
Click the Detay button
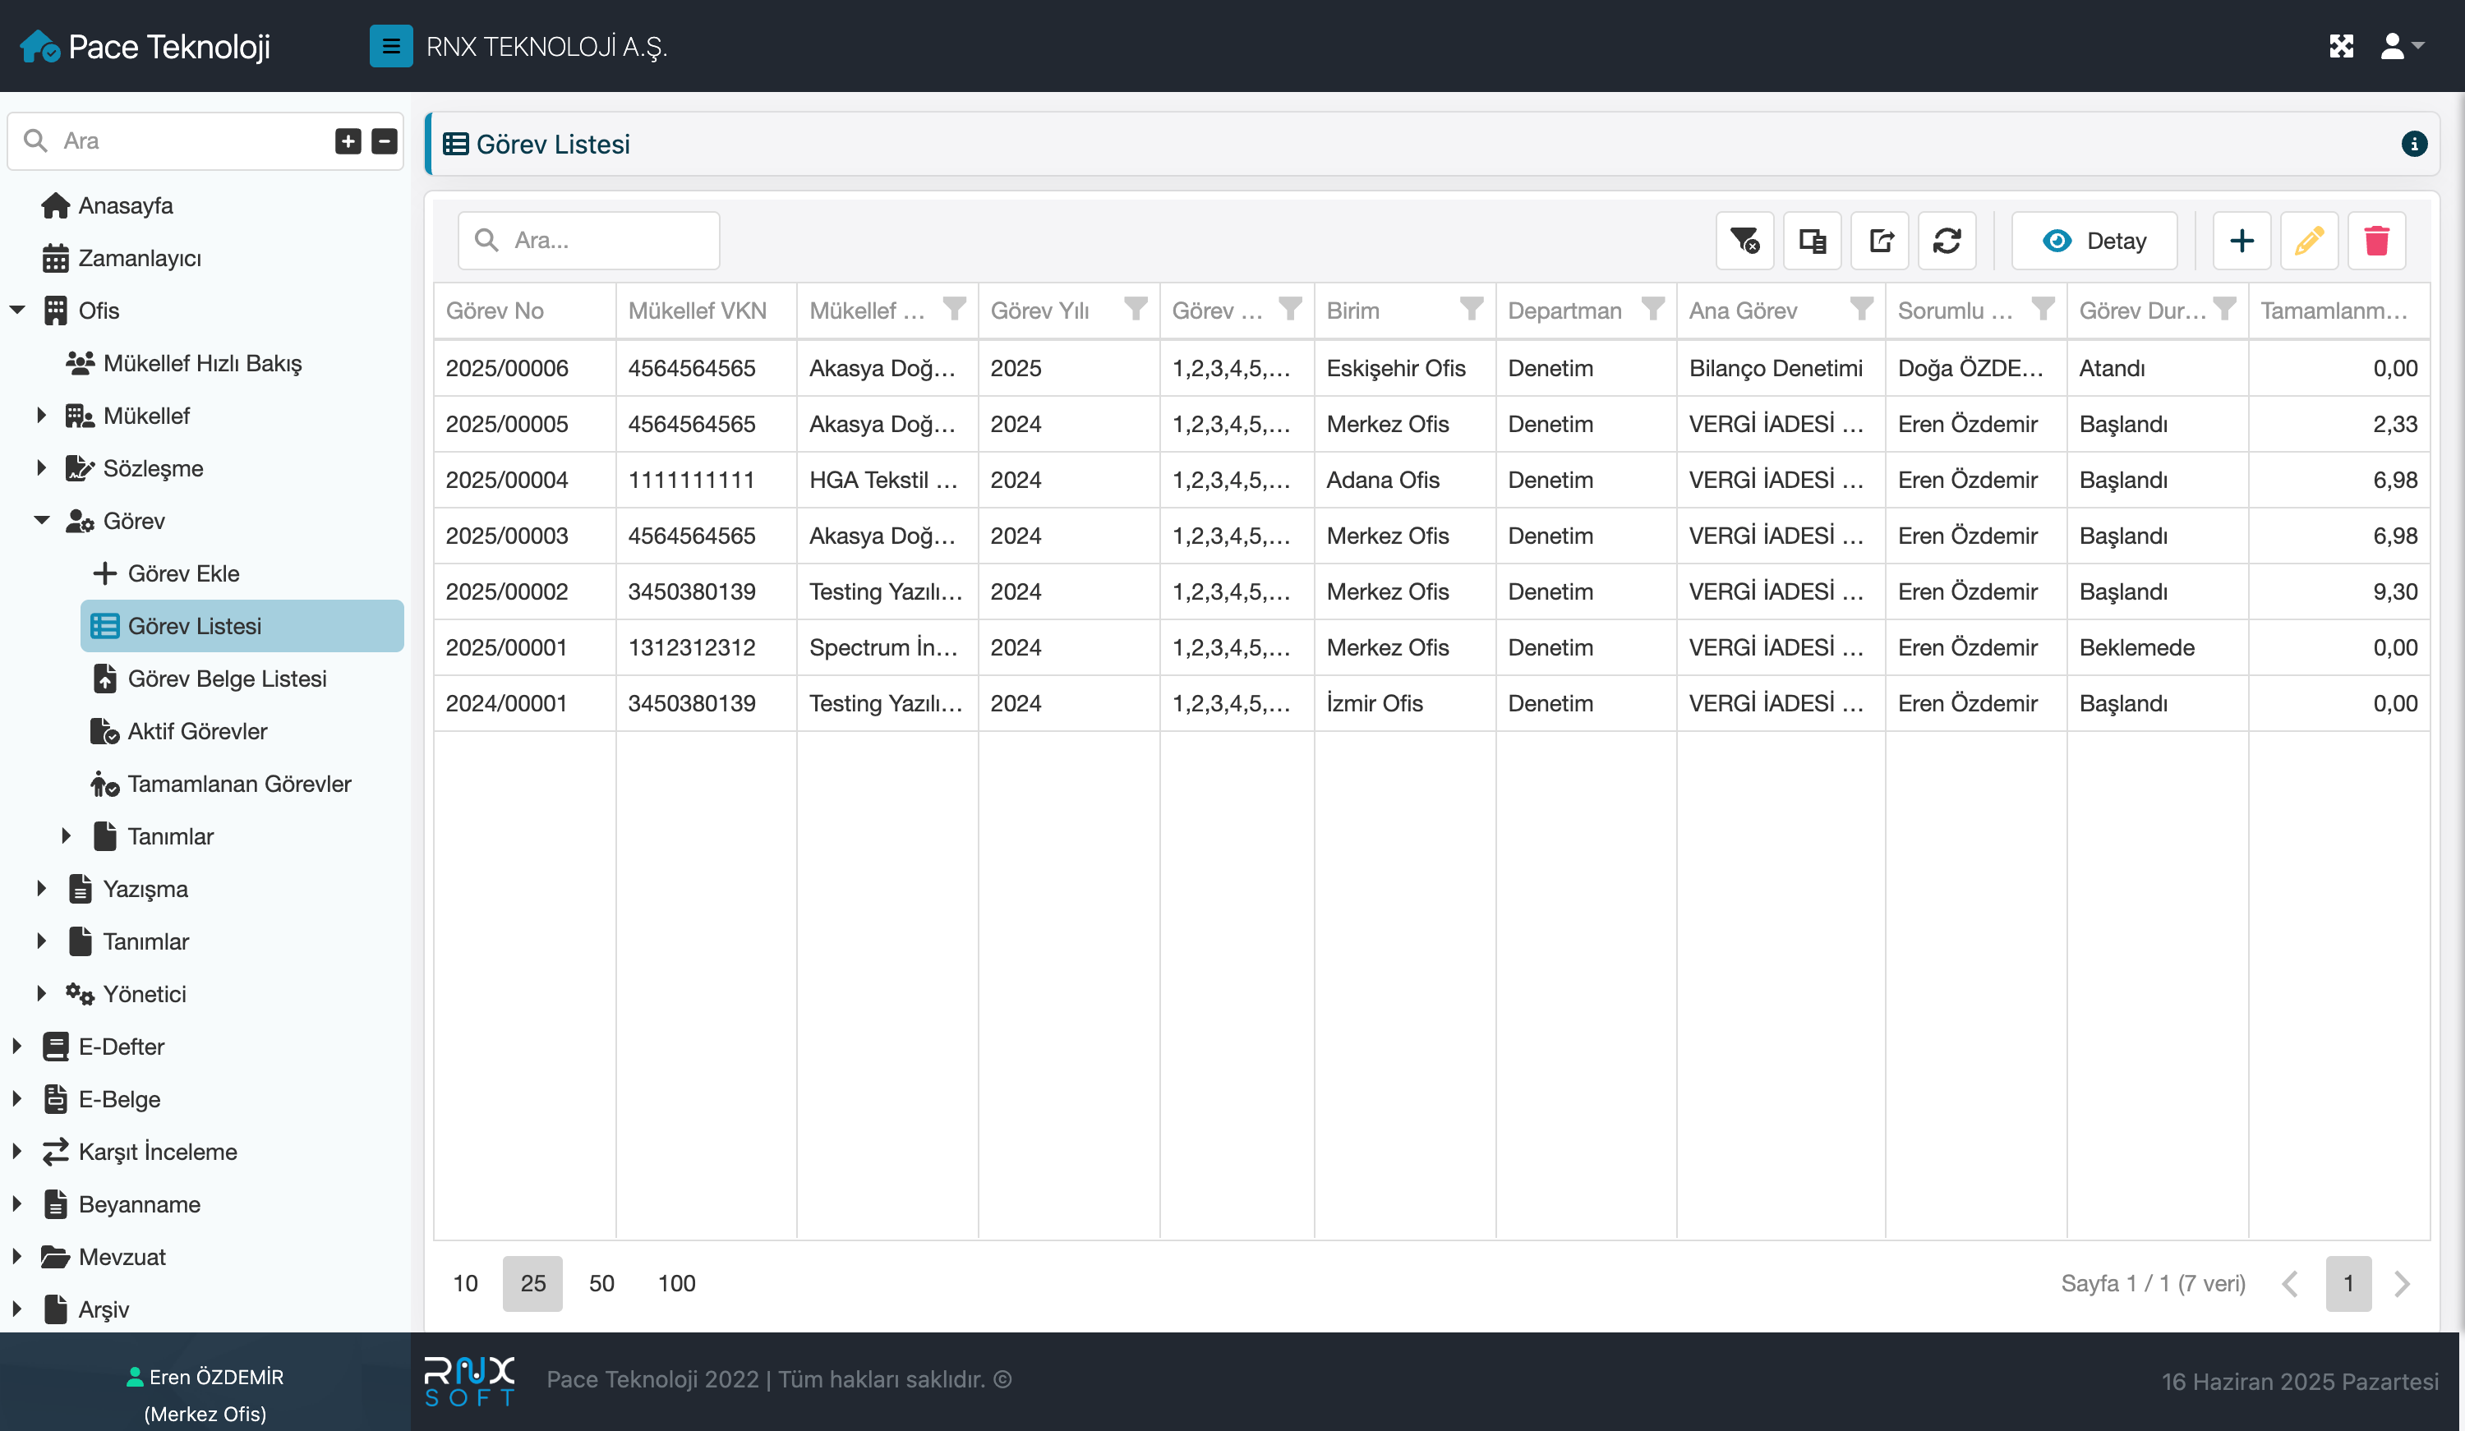click(2094, 241)
